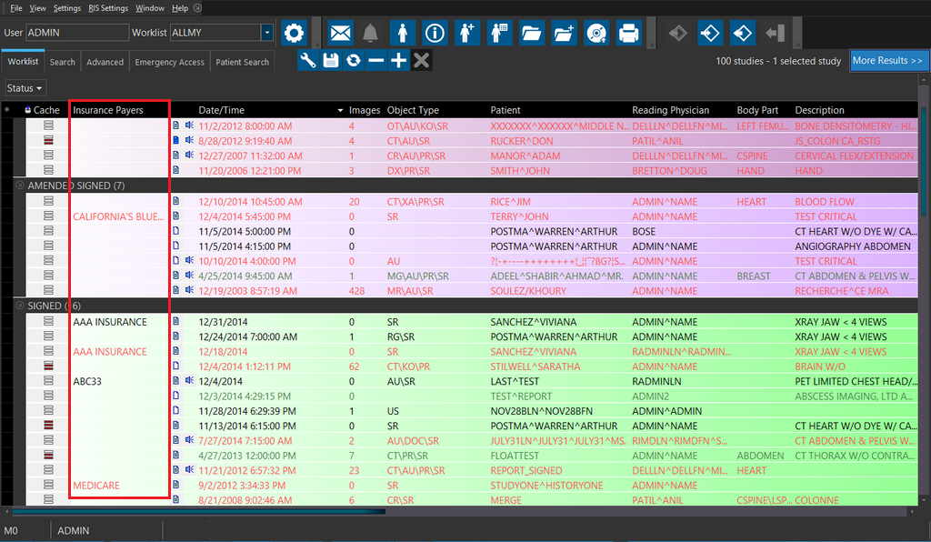Click the printer icon
Image resolution: width=931 pixels, height=542 pixels.
click(x=628, y=34)
